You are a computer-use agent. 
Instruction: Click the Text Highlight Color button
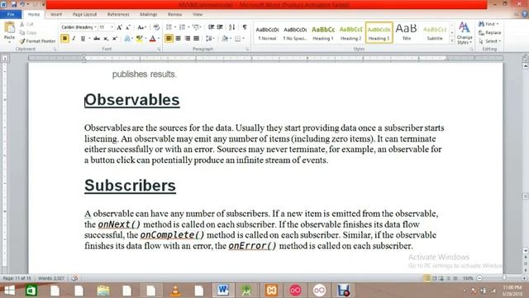pyautogui.click(x=140, y=39)
